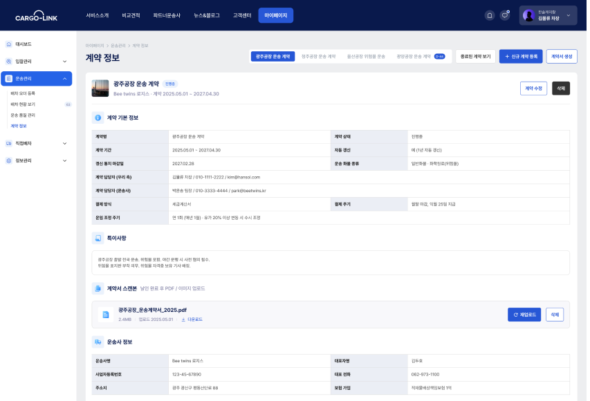Expand the 직접배차 menu chevron
Screen dimensions: 590x401
coord(65,143)
